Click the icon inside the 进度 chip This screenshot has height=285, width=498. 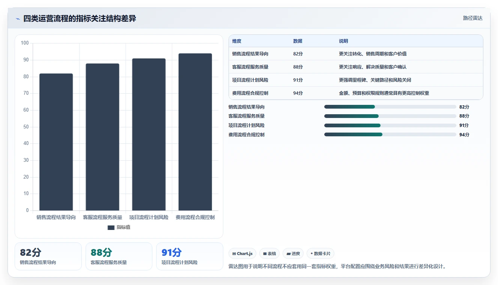[x=288, y=254]
